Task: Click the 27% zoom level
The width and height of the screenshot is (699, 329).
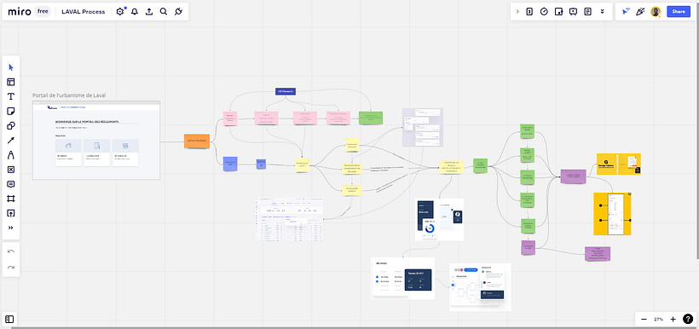Action: tap(658, 319)
